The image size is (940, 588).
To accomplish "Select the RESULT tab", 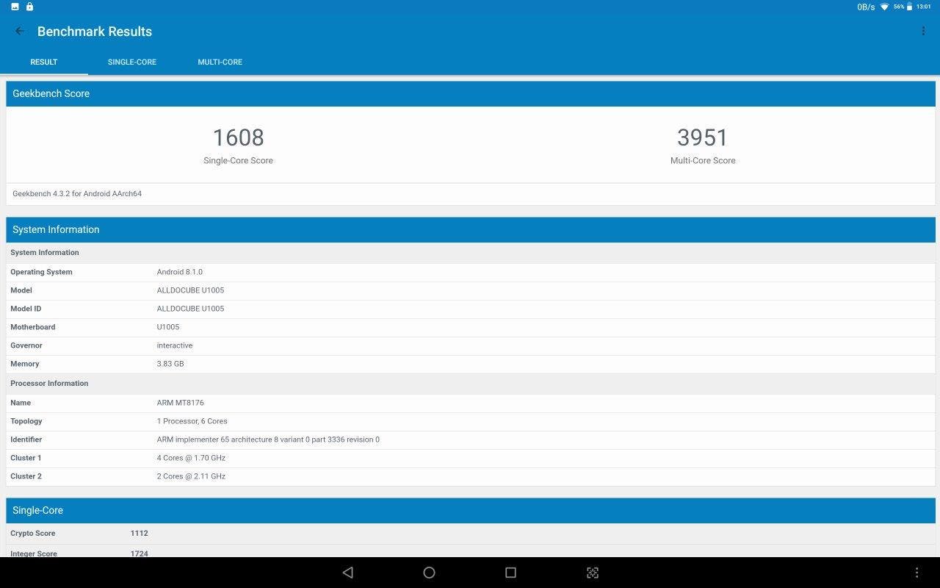I will point(44,62).
